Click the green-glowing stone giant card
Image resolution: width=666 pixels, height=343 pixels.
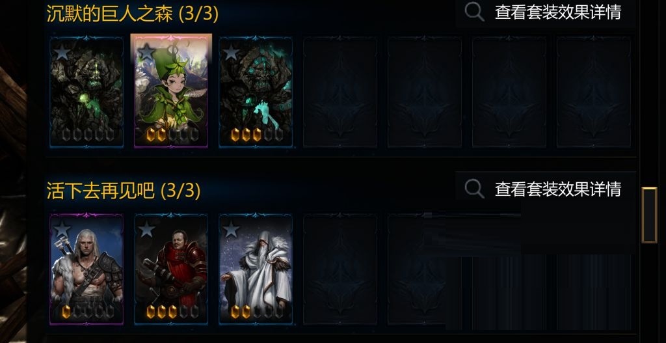tap(87, 92)
